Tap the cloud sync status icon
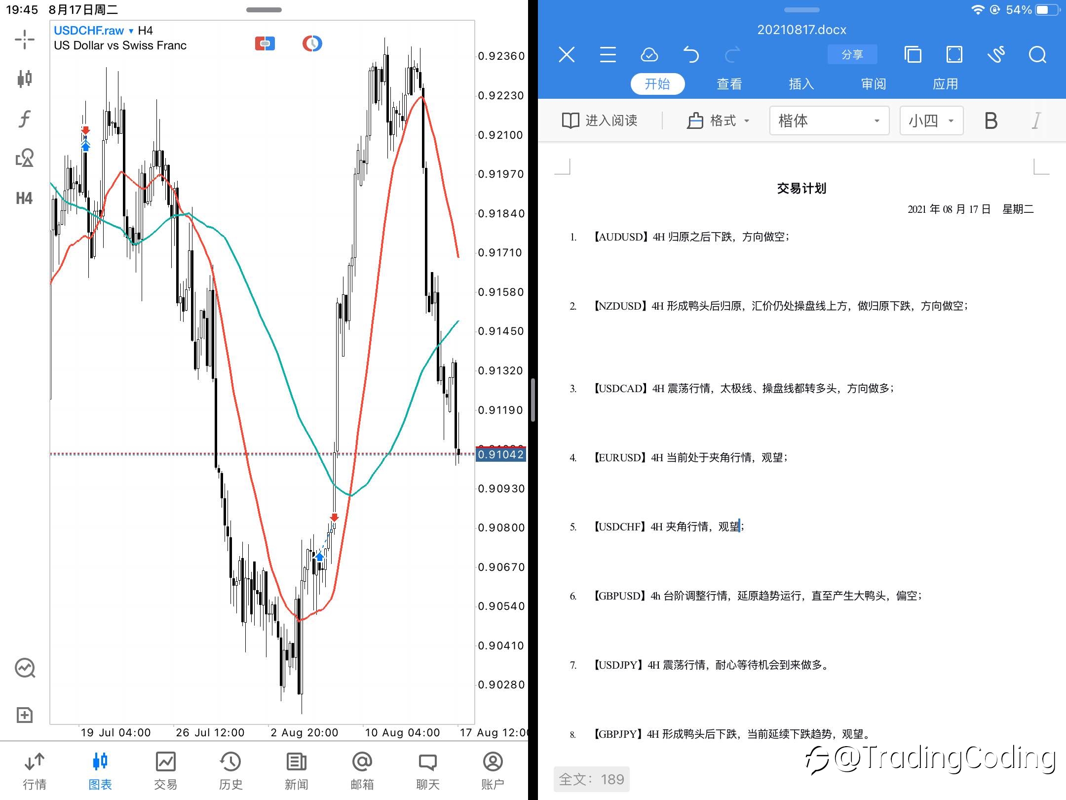1066x800 pixels. (649, 54)
